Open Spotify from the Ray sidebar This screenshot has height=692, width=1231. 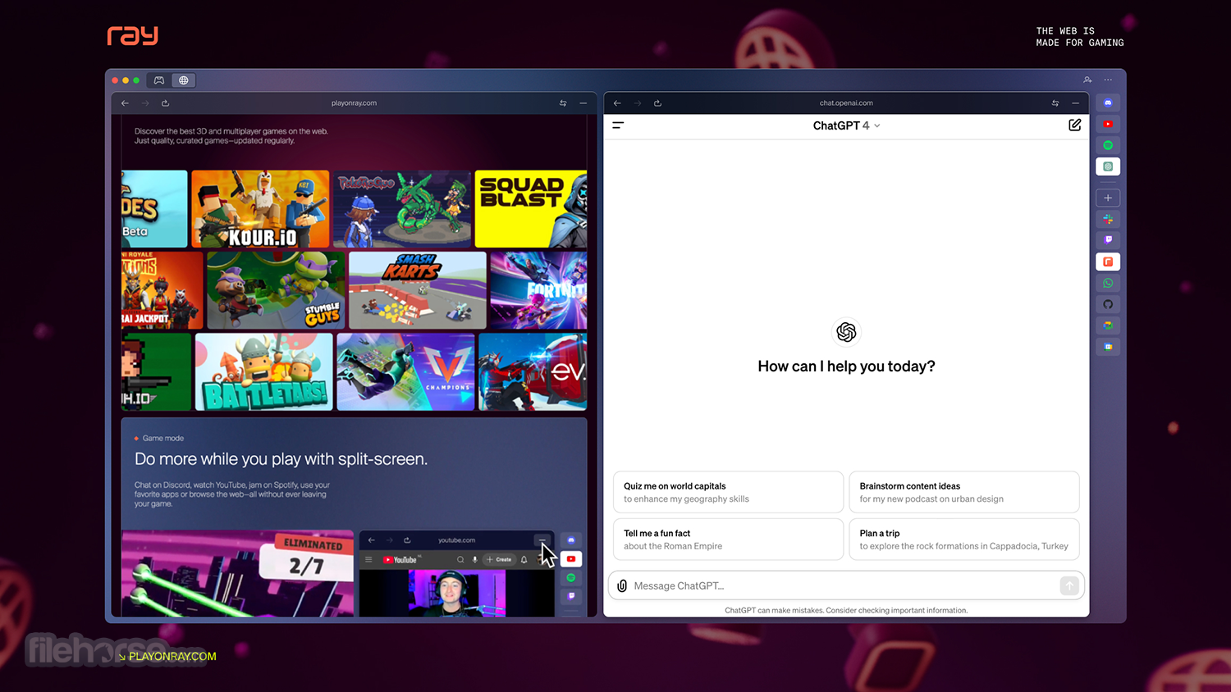[1108, 145]
